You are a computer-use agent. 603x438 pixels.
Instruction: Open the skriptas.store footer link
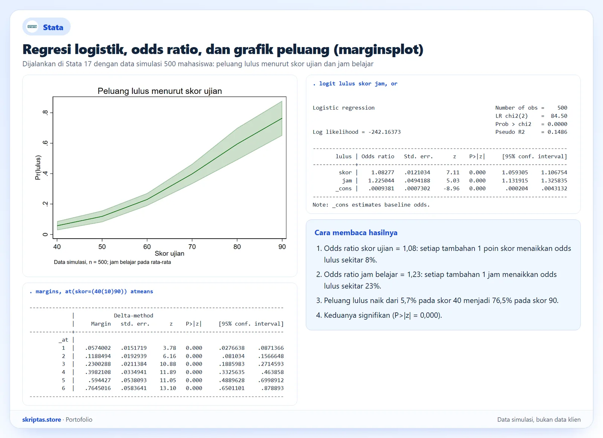coord(41,420)
